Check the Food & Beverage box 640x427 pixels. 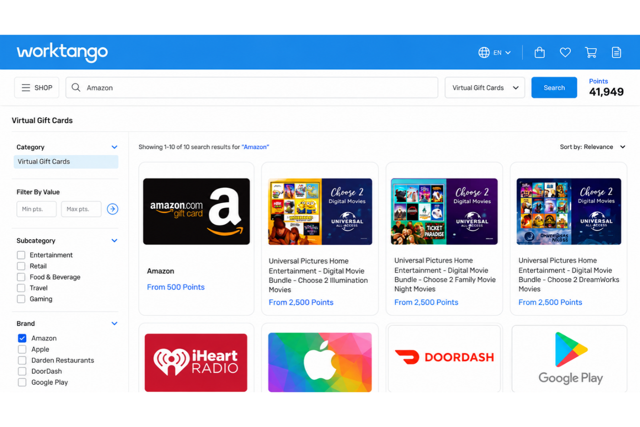pos(21,277)
